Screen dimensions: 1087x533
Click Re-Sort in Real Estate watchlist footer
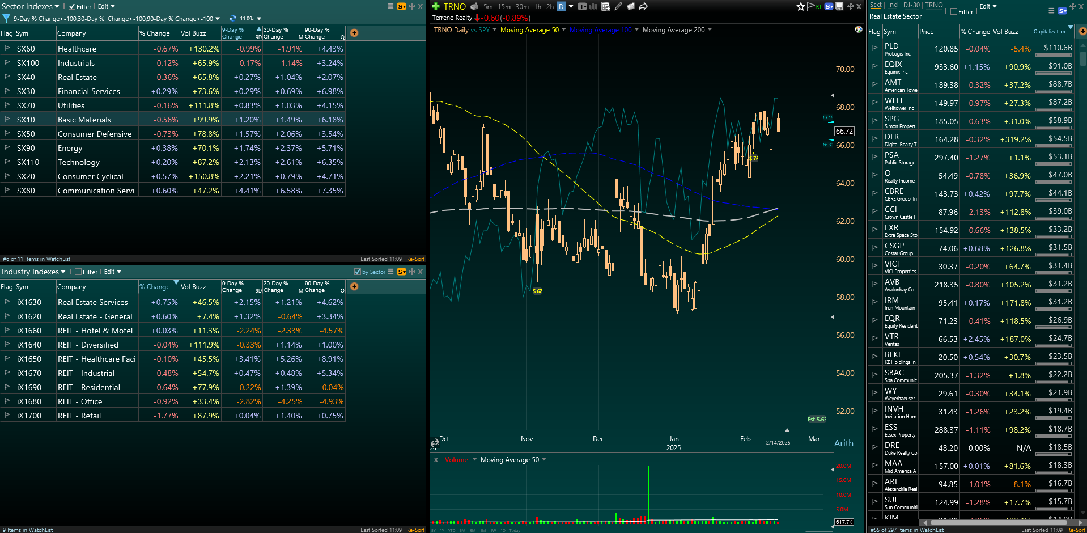(x=1076, y=530)
